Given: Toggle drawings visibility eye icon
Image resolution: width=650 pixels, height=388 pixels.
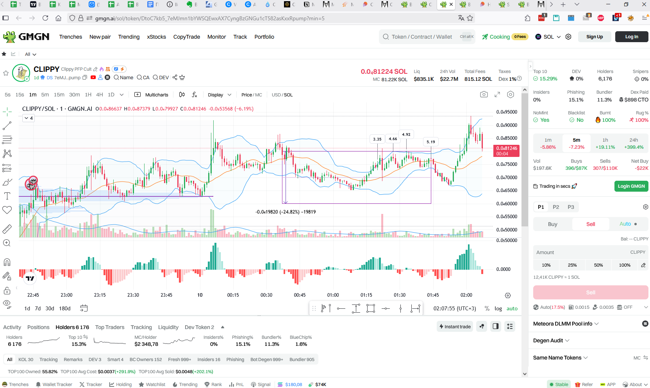Looking at the screenshot, I should coord(7,303).
